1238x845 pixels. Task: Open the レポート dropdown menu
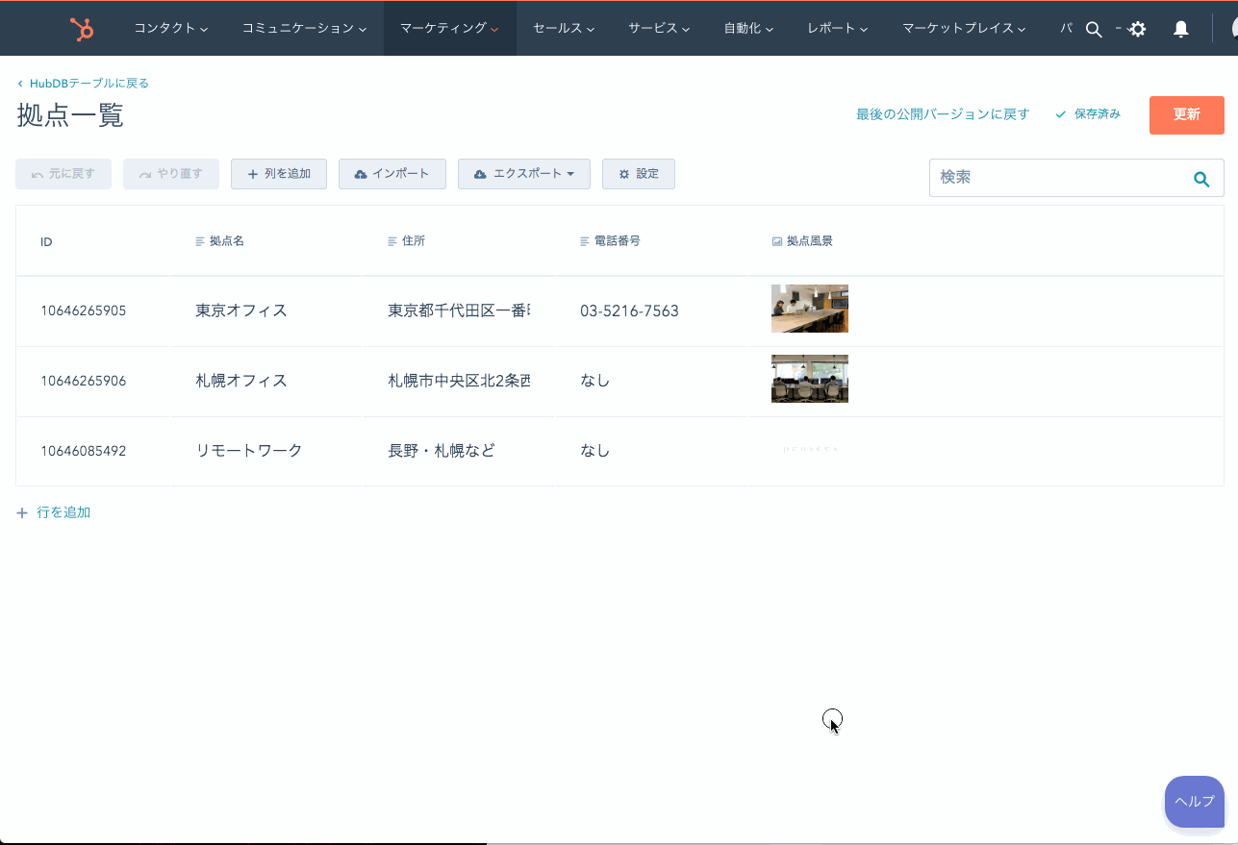click(x=837, y=29)
